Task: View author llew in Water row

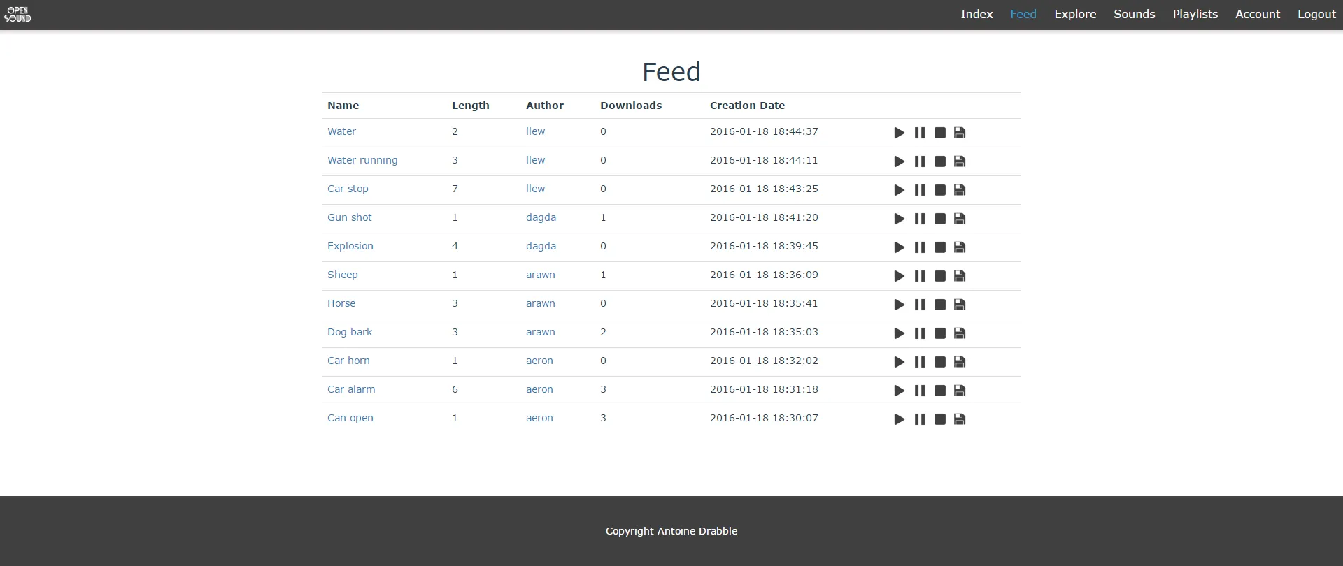Action: click(535, 131)
